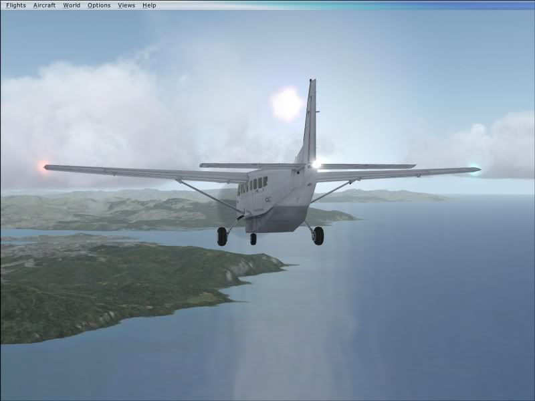
Task: Click the red light on left wingtip
Action: (45, 166)
